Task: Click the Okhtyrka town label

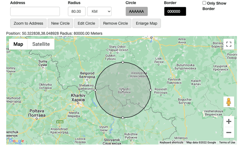Action: click(x=45, y=86)
